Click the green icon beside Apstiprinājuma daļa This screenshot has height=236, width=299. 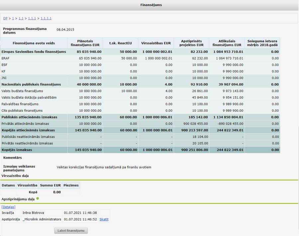(x=38, y=199)
